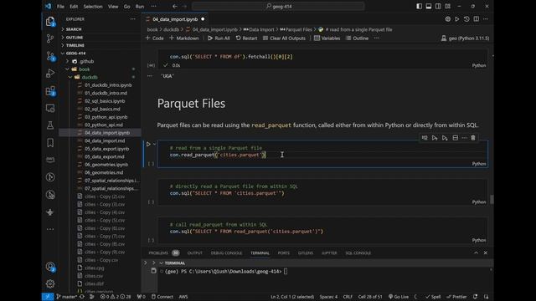
Task: Open the Extensions view
Action: pyautogui.click(x=50, y=91)
